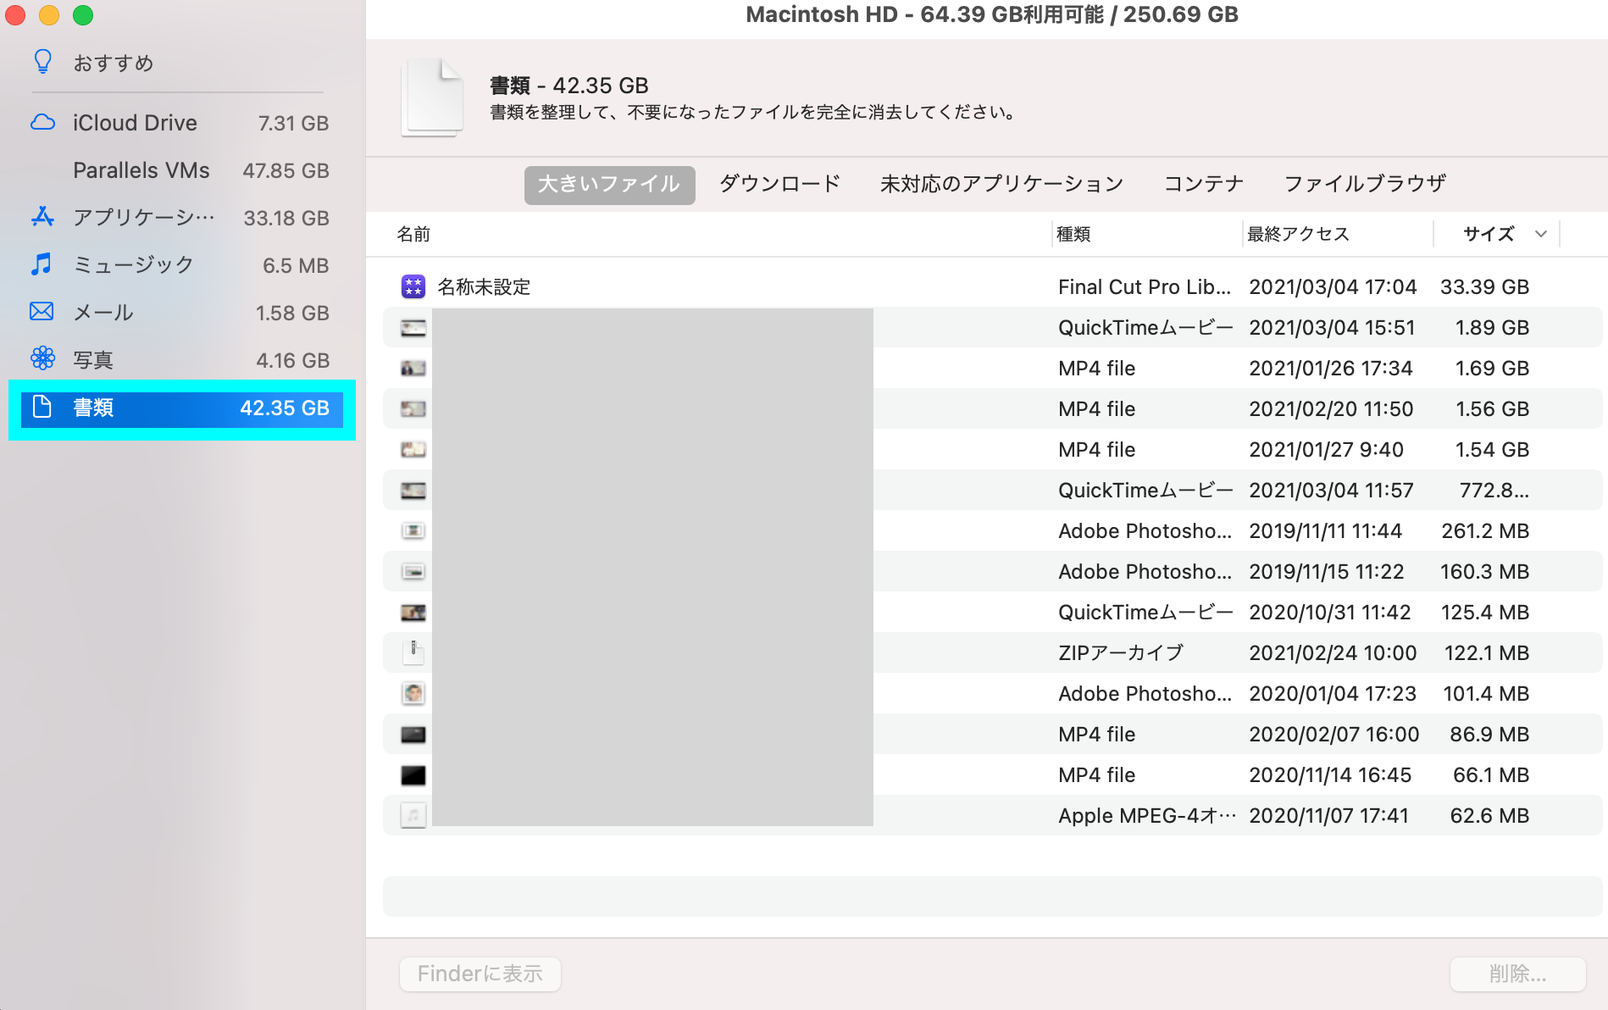Switch to the コンテナ tab

1203,183
